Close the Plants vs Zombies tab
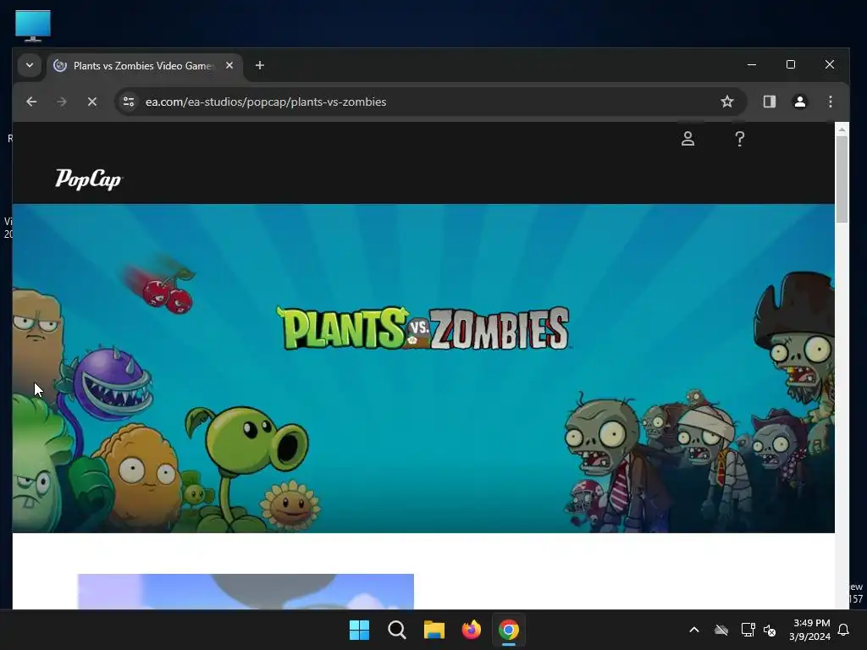The height and width of the screenshot is (650, 867). pos(229,65)
